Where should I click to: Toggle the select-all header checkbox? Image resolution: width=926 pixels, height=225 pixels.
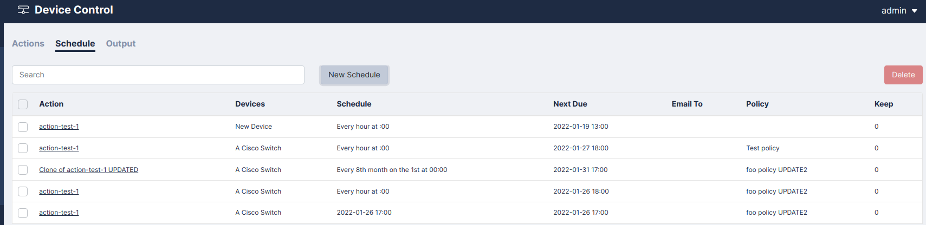tap(23, 104)
